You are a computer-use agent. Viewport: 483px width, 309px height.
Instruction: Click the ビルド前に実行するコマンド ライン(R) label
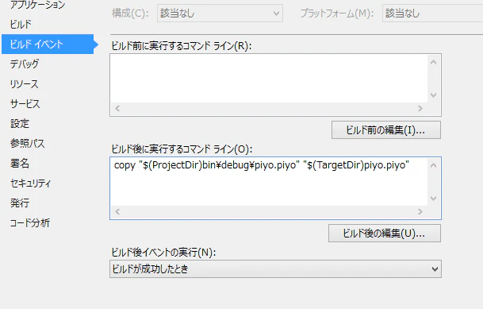182,46
